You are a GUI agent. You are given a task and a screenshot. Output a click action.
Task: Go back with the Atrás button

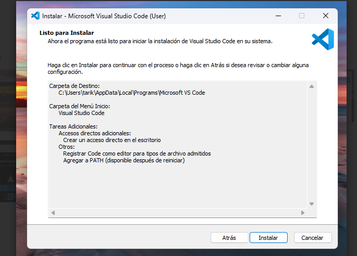229,237
